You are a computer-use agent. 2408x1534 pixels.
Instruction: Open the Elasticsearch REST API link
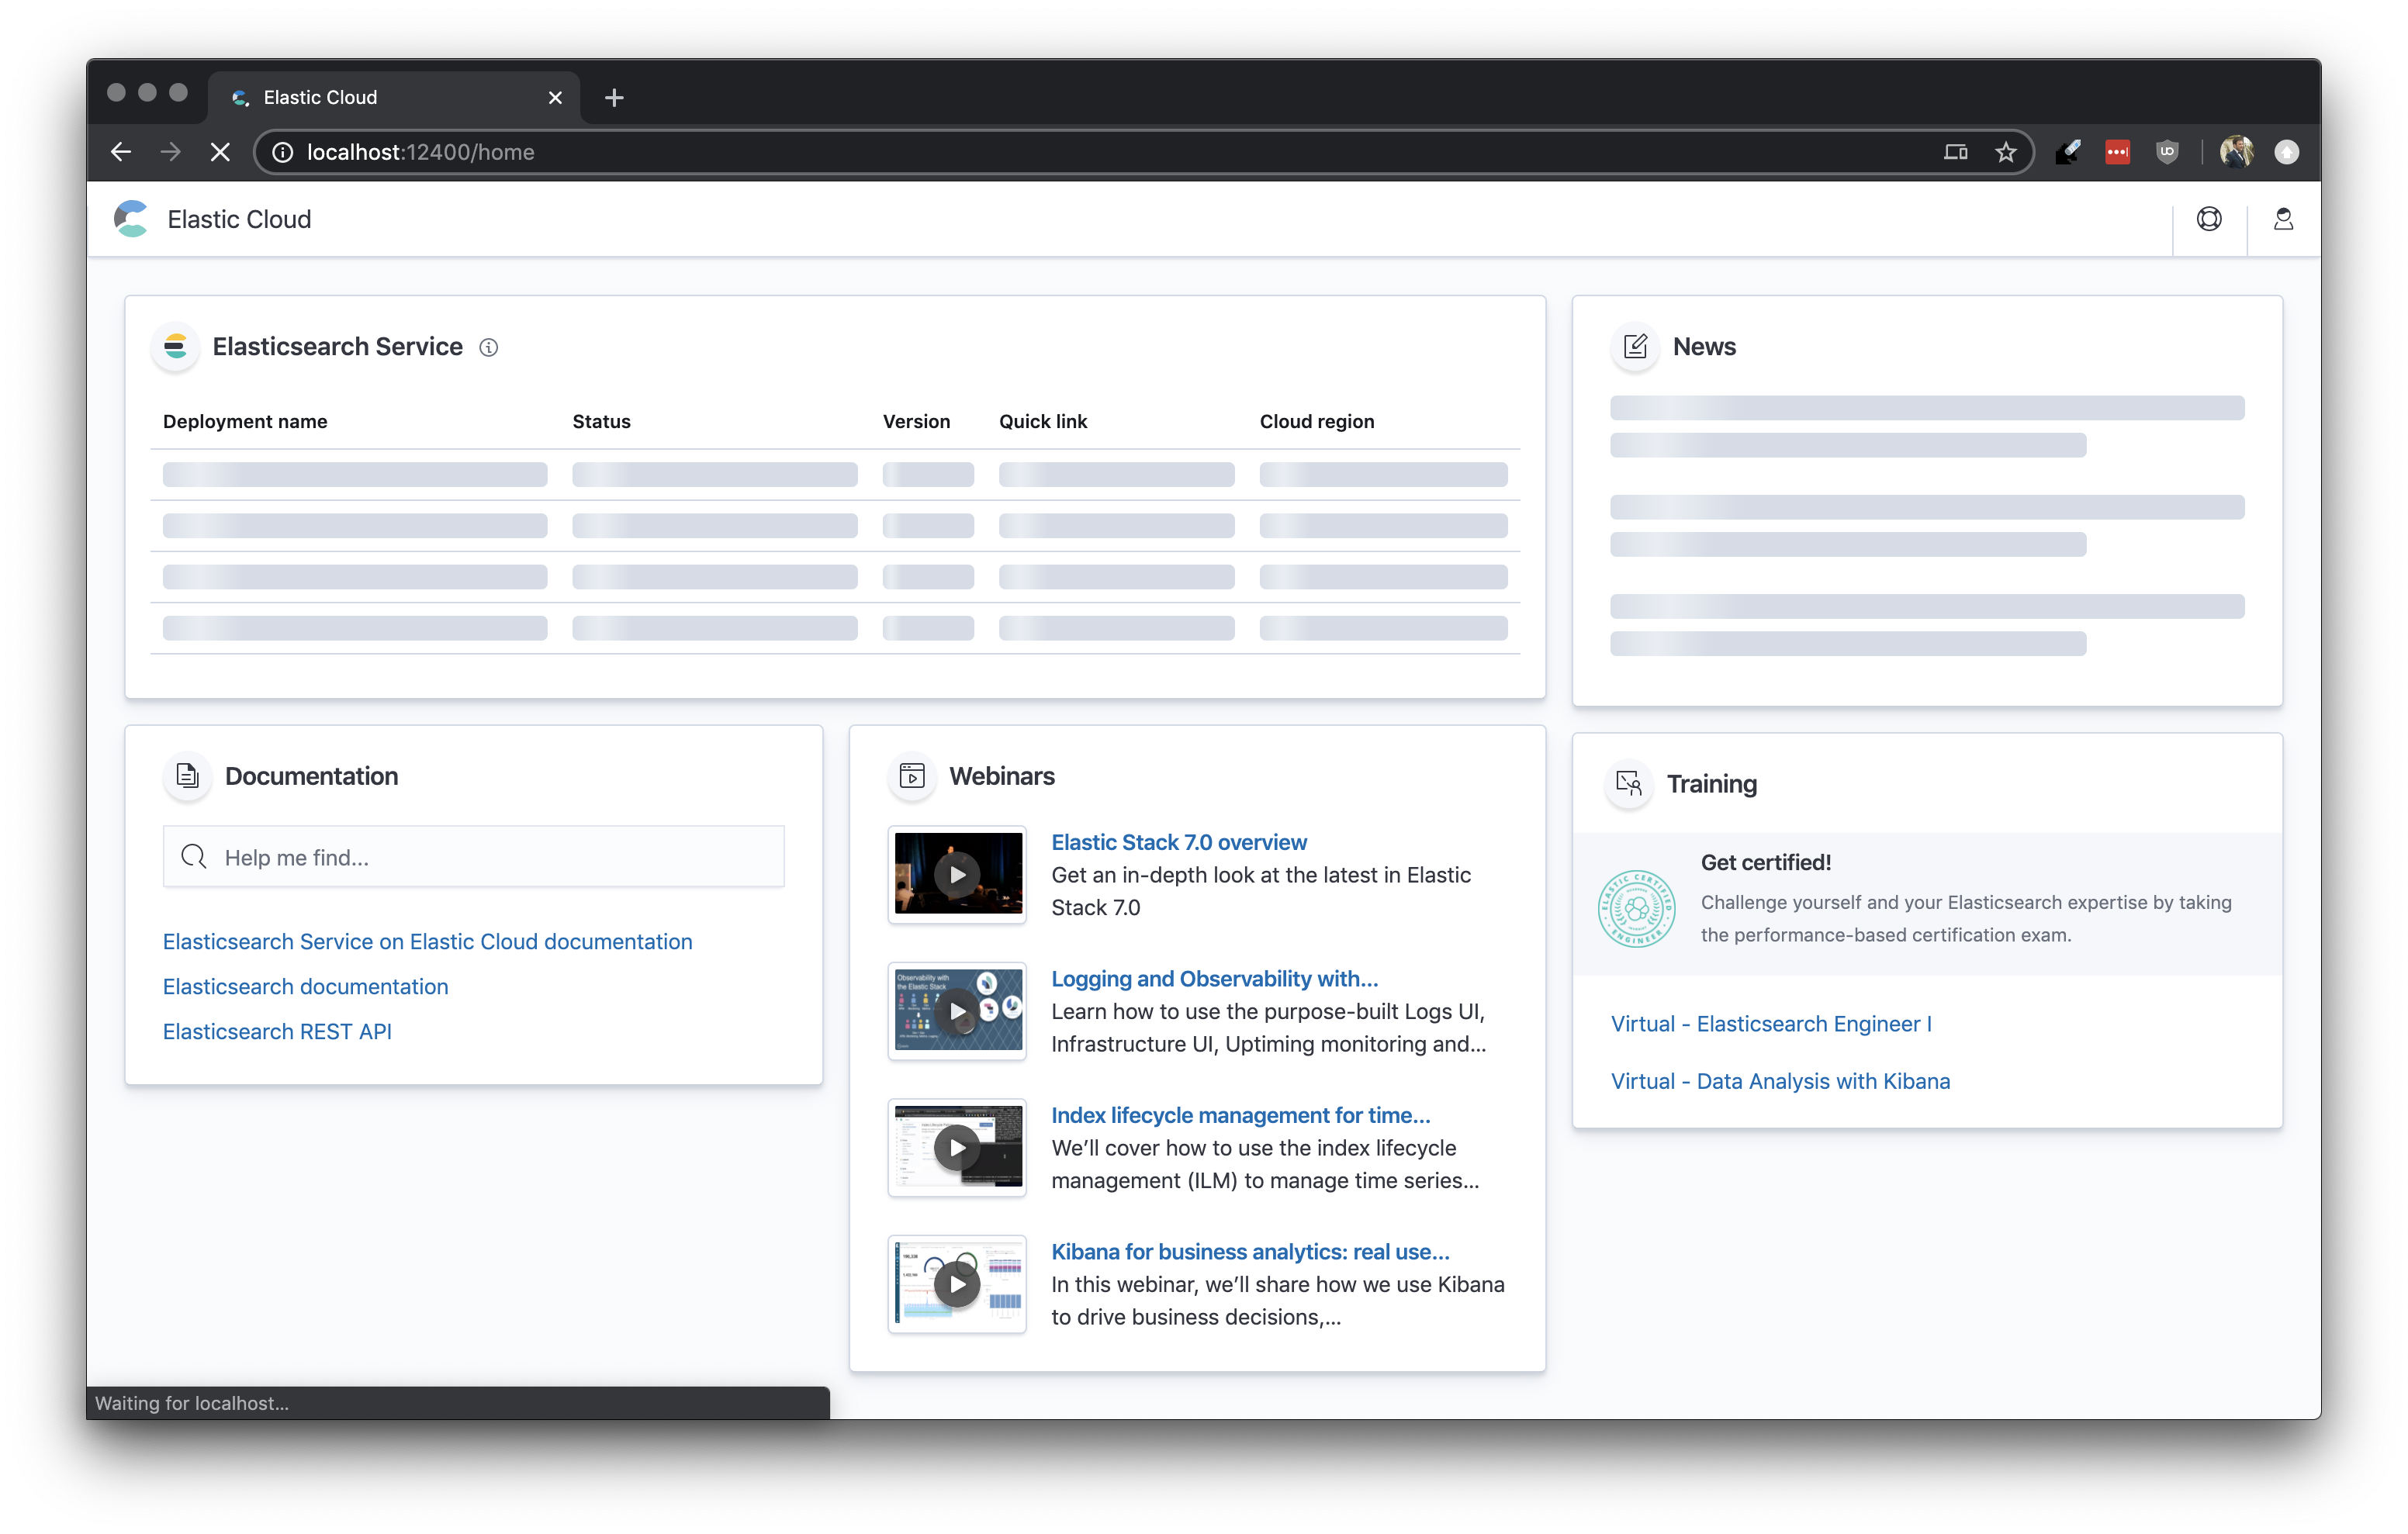click(276, 1031)
